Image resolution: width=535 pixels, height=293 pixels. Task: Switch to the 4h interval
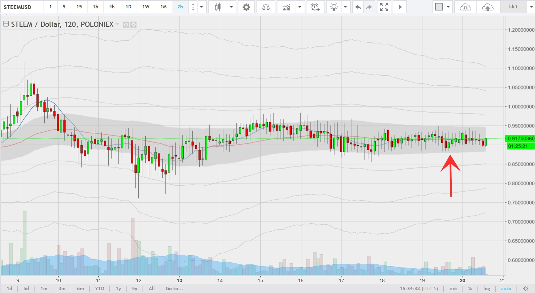pyautogui.click(x=112, y=7)
